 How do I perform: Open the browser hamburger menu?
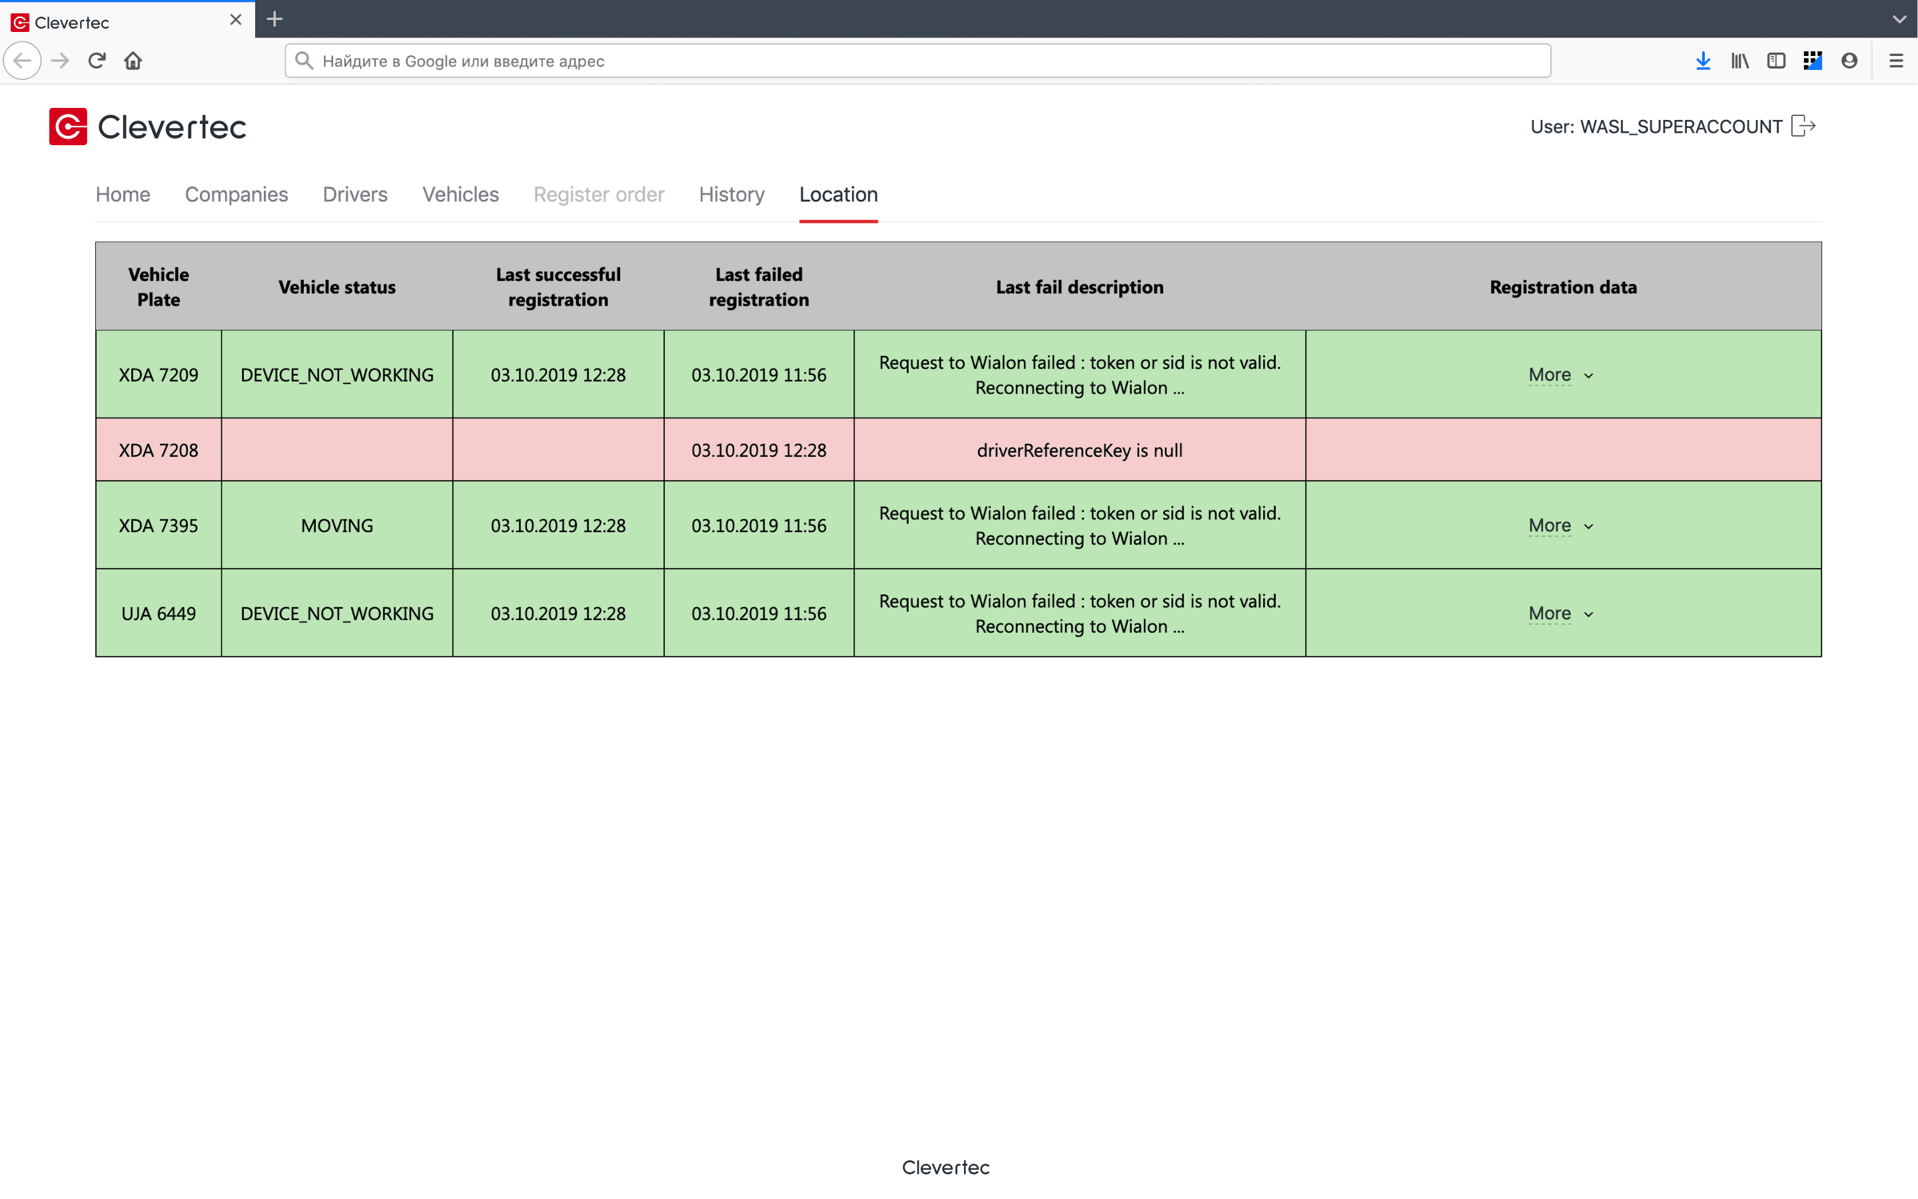point(1896,61)
